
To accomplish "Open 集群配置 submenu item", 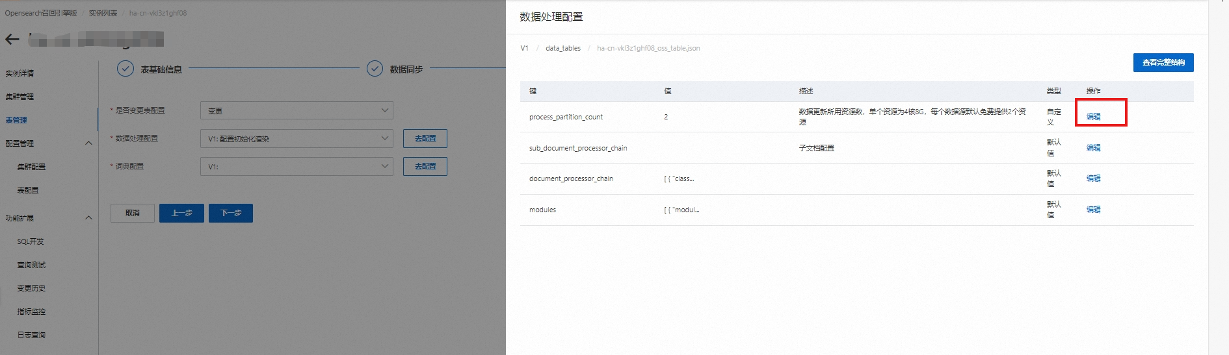I will 32,167.
